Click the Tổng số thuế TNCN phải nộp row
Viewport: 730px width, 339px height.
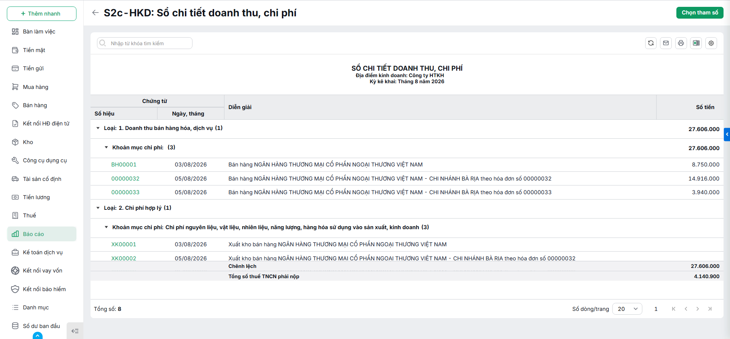tap(407, 276)
